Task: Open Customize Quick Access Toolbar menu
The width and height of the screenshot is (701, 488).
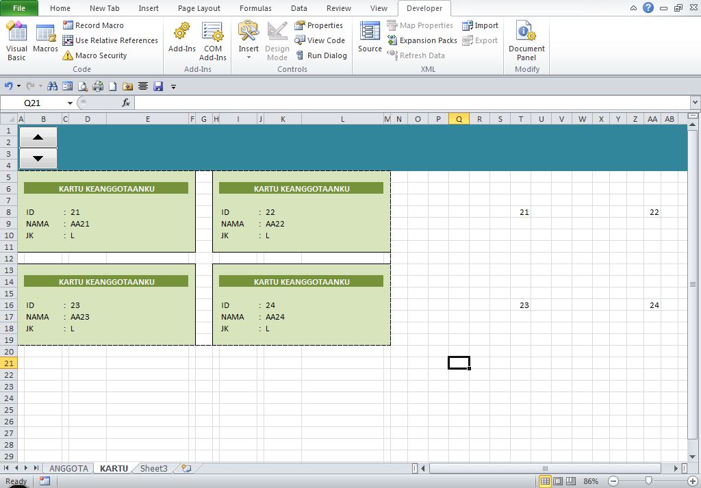Action: point(173,86)
